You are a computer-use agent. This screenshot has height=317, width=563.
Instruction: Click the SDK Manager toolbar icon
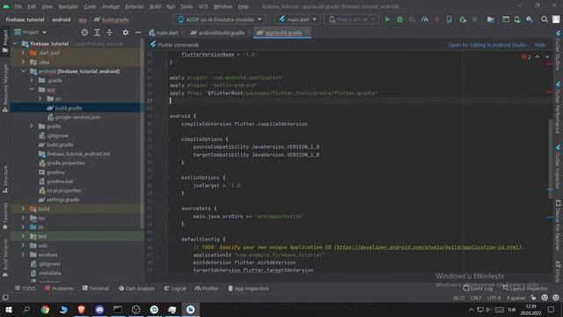[530, 19]
